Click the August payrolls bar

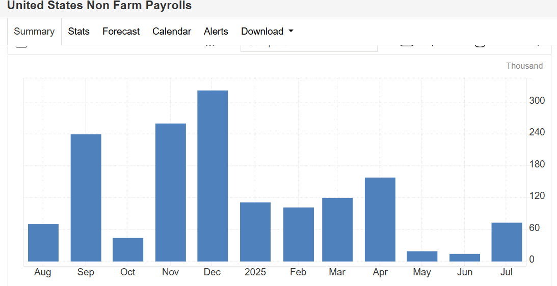[x=43, y=243]
